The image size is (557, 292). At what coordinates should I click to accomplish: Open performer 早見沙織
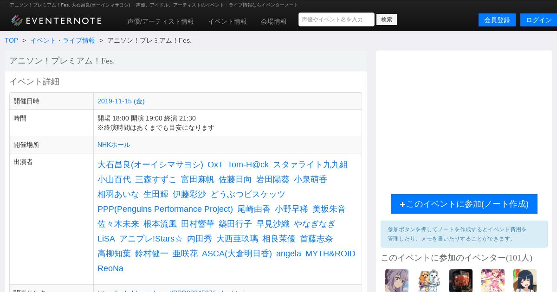coord(273,224)
